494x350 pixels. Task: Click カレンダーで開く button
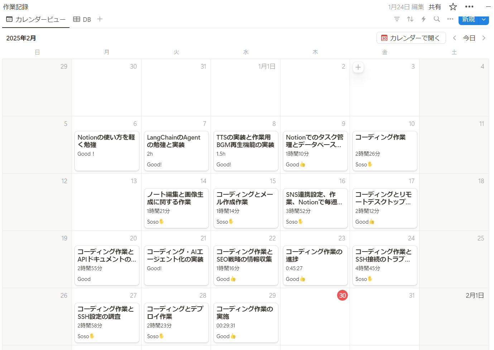pyautogui.click(x=411, y=38)
